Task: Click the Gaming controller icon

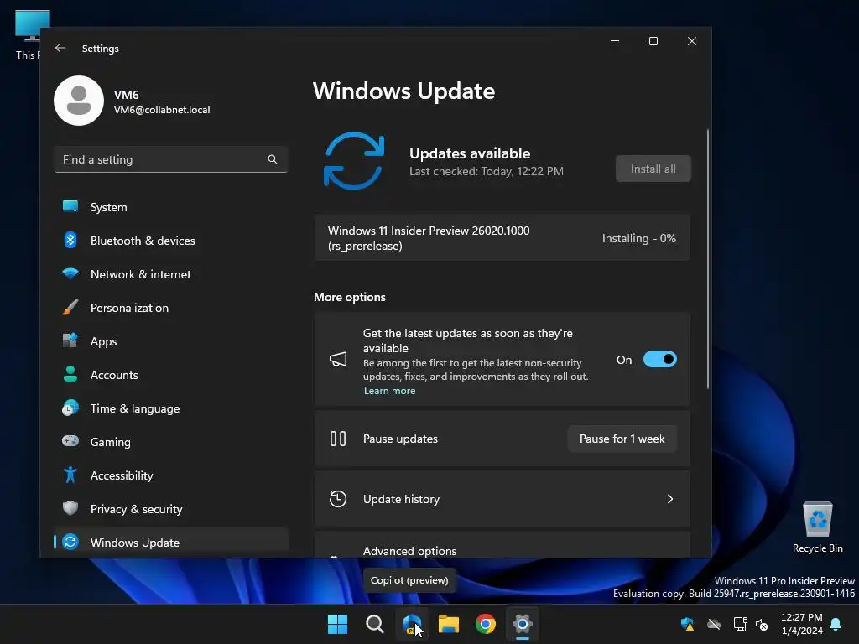Action: click(x=70, y=441)
